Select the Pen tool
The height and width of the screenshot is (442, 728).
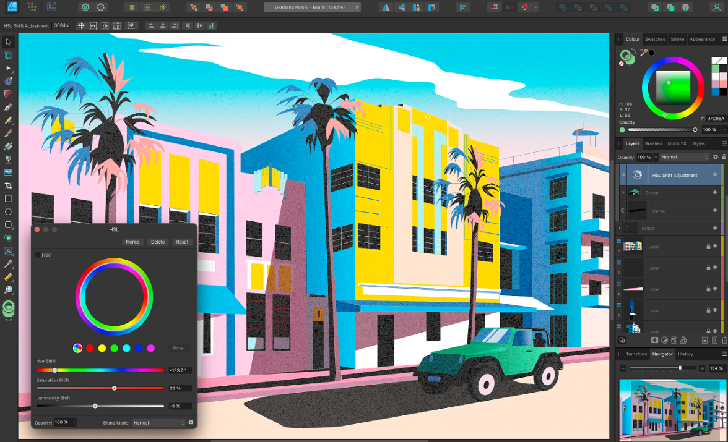click(9, 108)
